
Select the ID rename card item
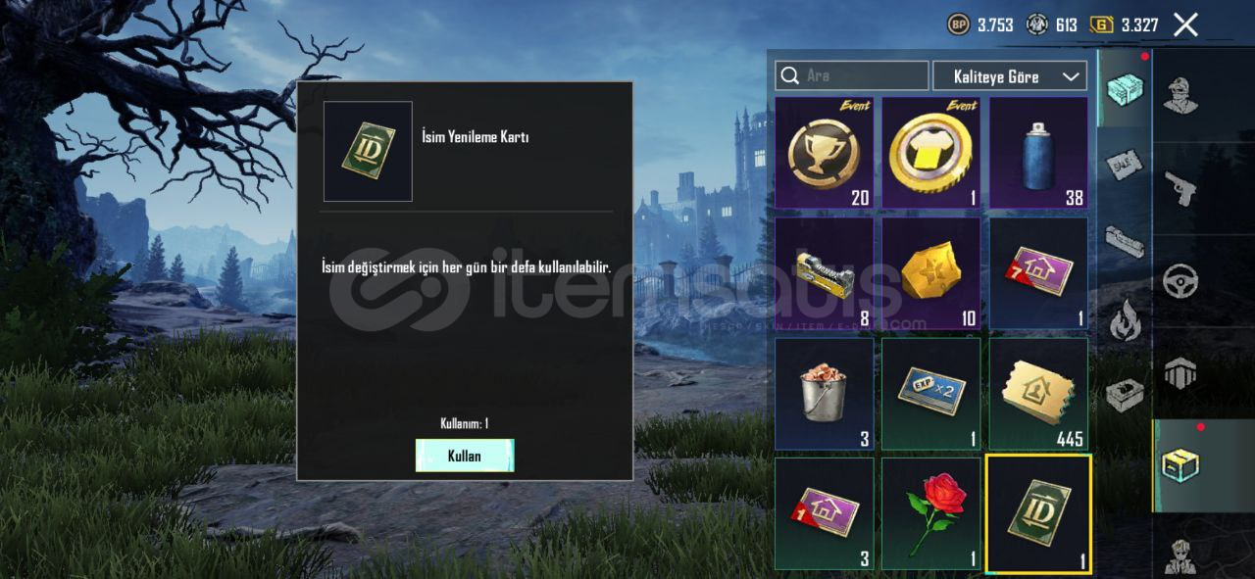point(1038,514)
